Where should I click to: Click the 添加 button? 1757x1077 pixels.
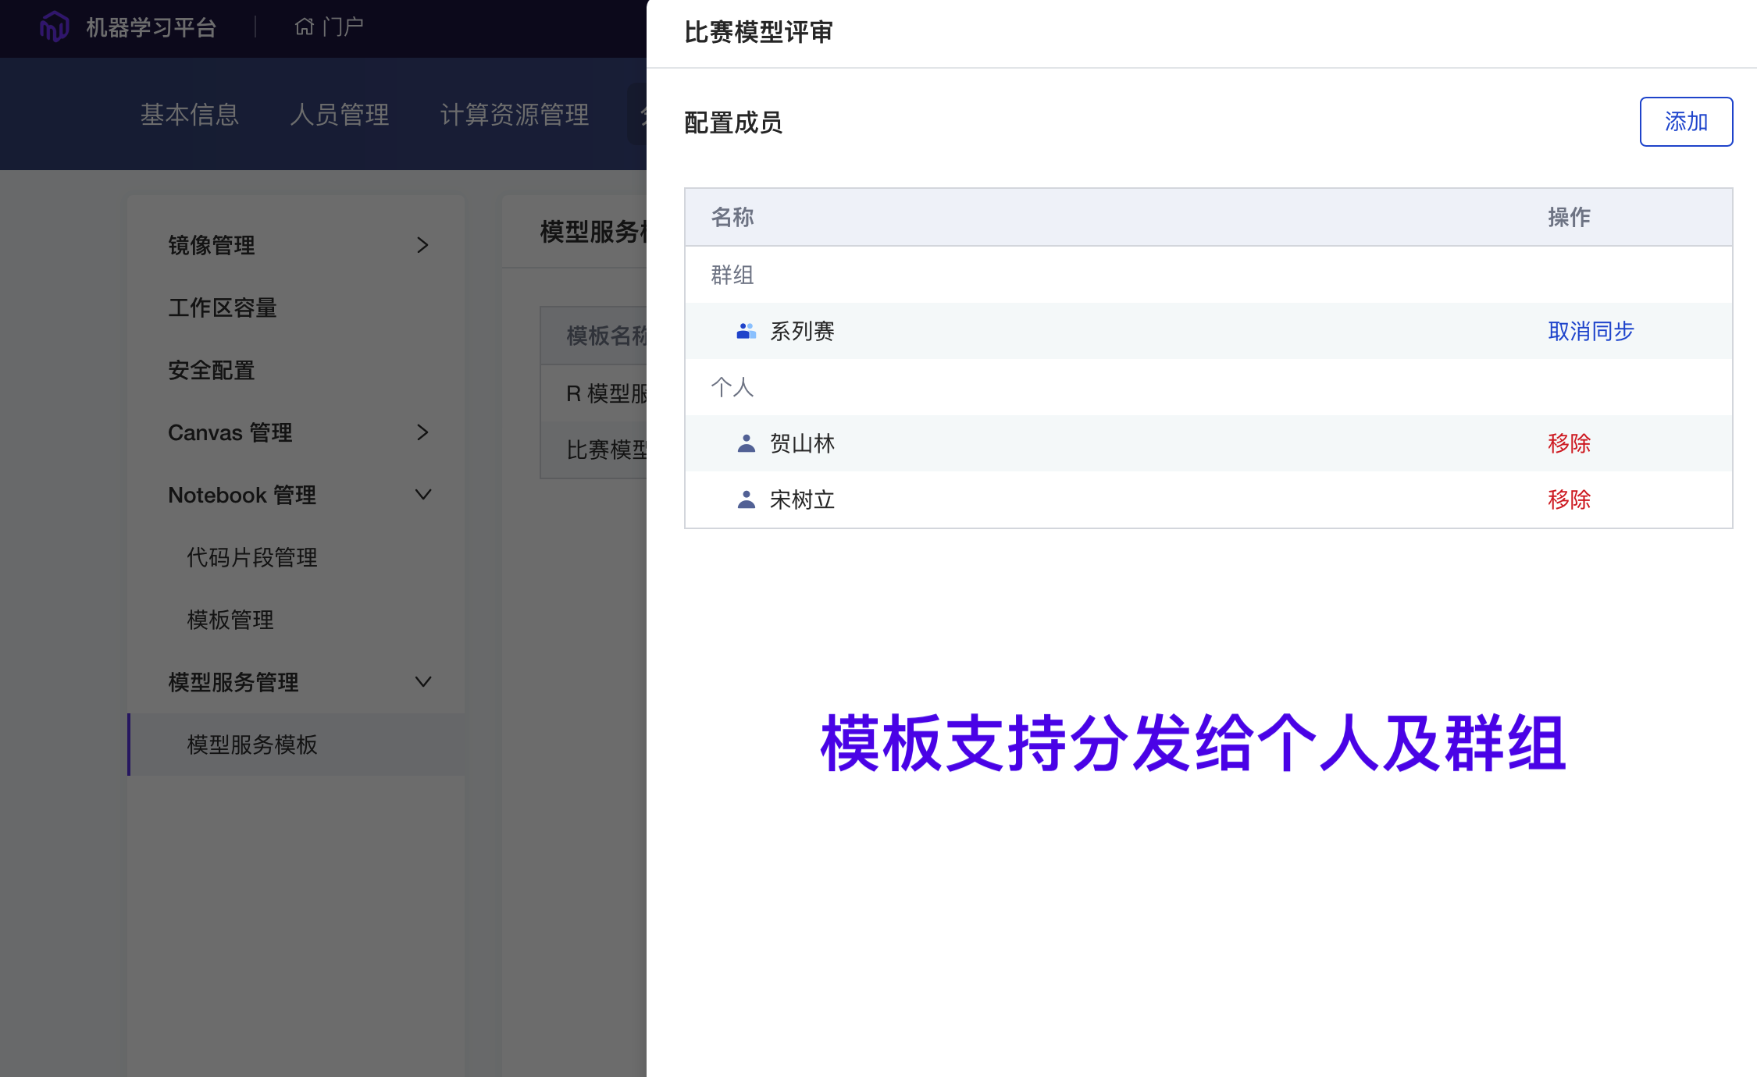1685,122
